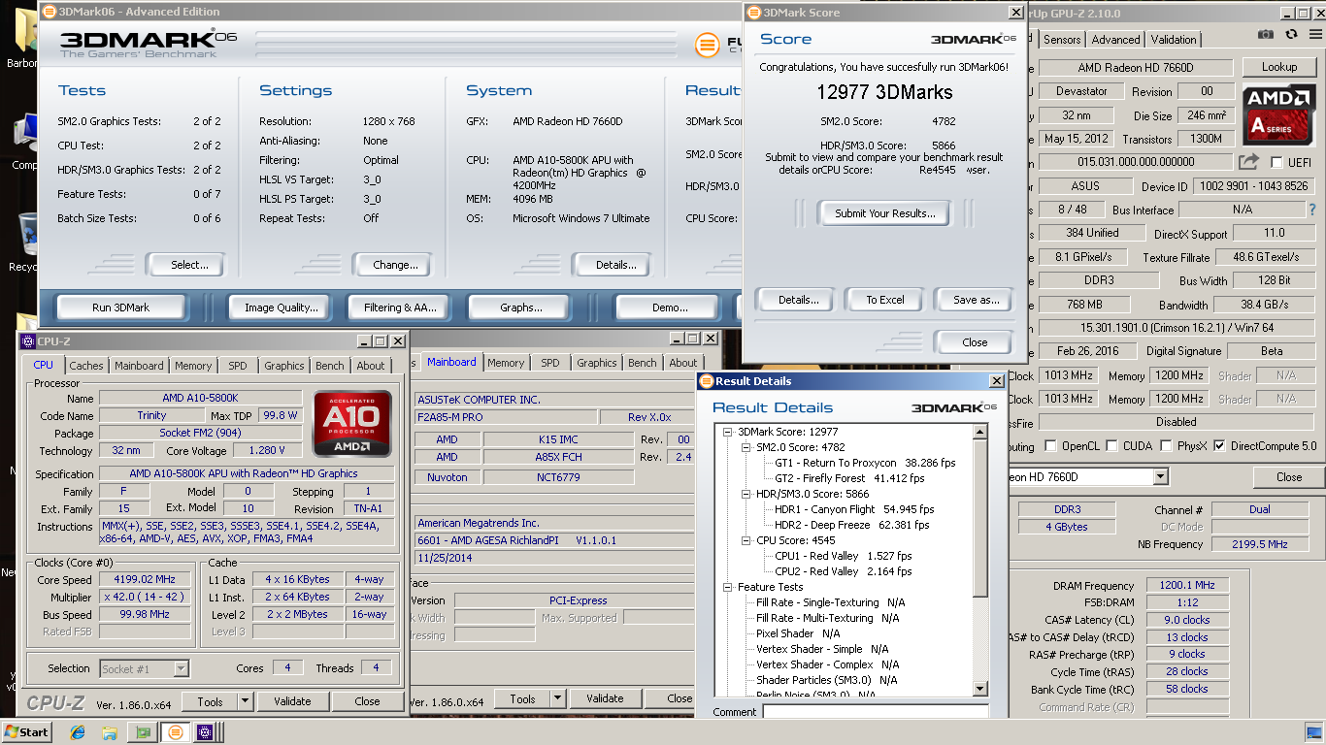Click the Result Details title bar icon

(707, 381)
